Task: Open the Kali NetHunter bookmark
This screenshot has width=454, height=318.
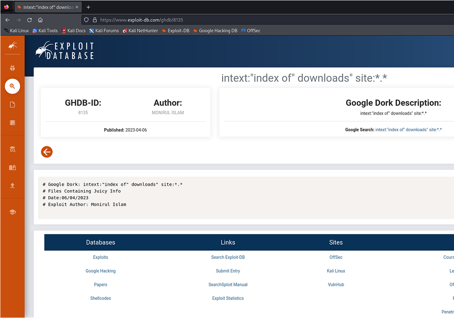Action: click(140, 31)
